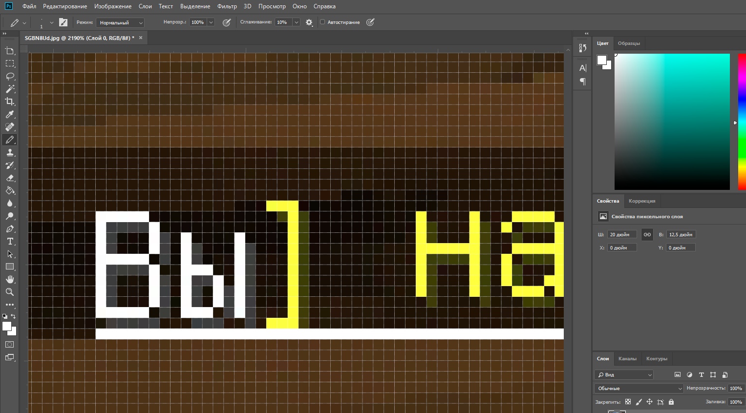Click the Ш width input field
The height and width of the screenshot is (413, 746).
pos(622,234)
